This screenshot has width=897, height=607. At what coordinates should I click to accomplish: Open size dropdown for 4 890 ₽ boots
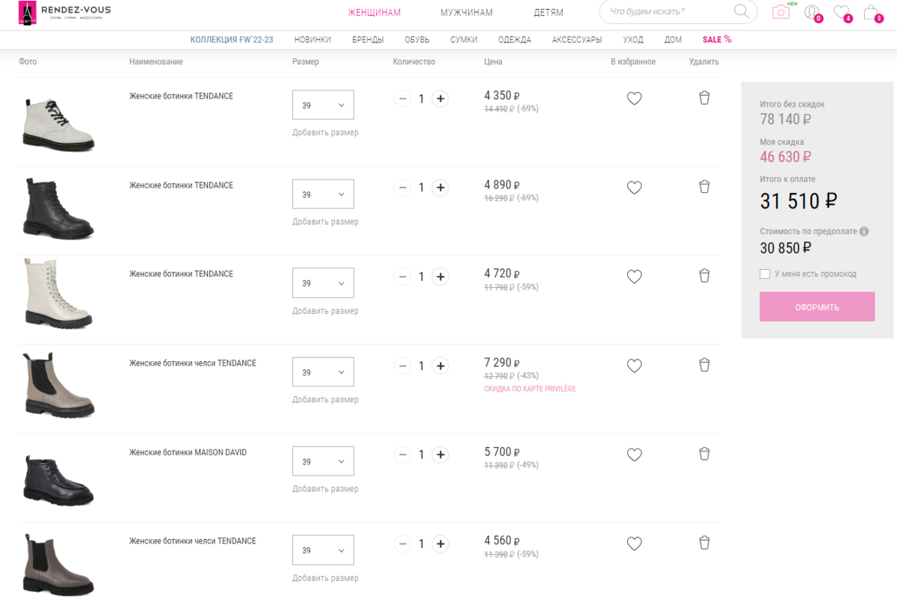pos(323,194)
